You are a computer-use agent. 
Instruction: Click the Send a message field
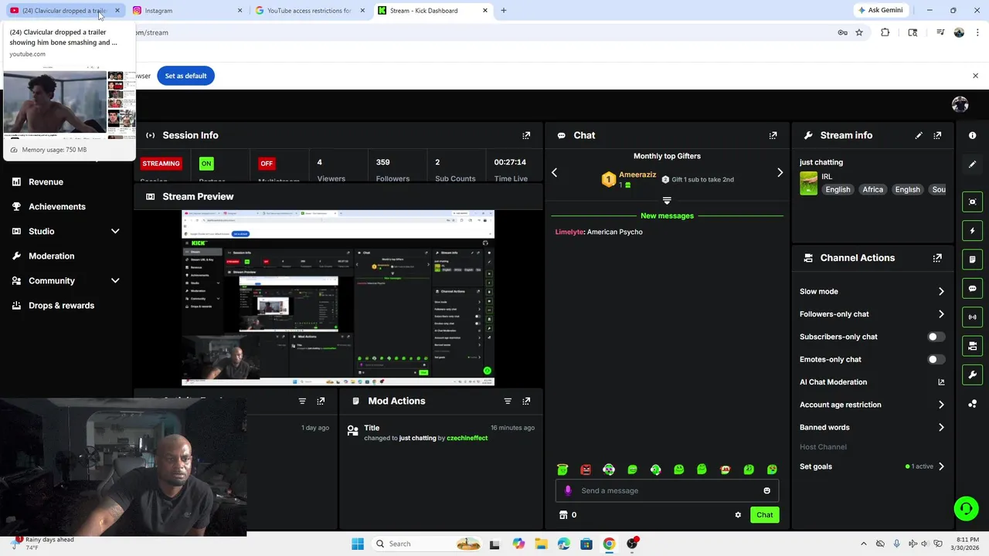(667, 490)
